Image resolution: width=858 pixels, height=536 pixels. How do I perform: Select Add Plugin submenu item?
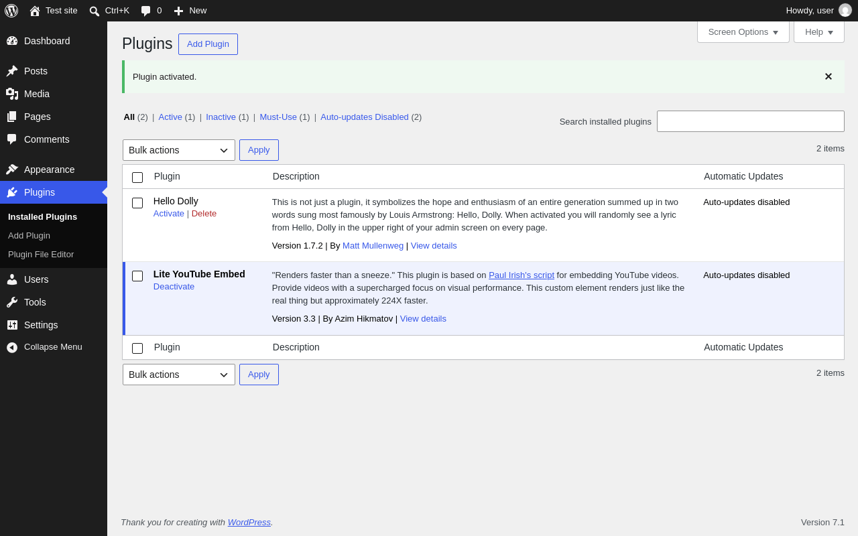coord(29,236)
